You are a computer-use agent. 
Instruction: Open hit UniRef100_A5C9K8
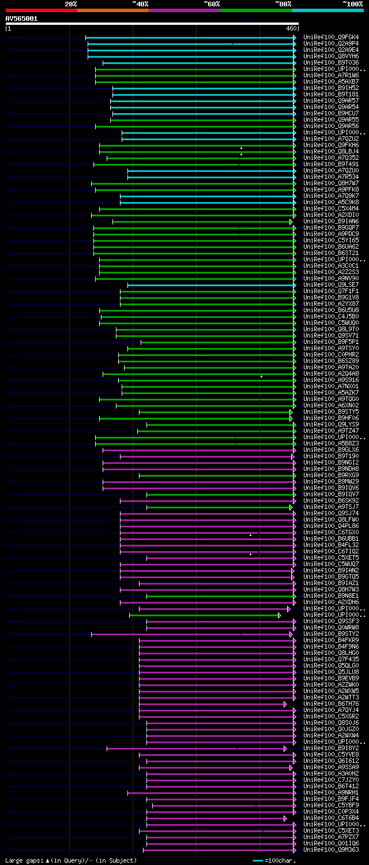[x=331, y=203]
